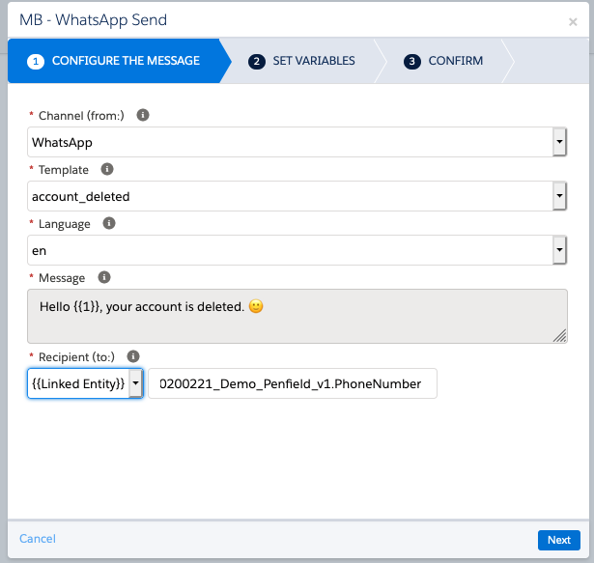The width and height of the screenshot is (594, 563).
Task: Click the Message box resize handle
Action: tap(560, 335)
